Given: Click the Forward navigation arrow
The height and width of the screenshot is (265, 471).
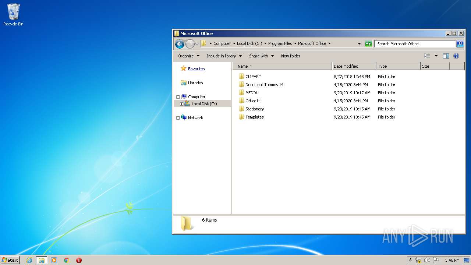Looking at the screenshot, I should (190, 44).
